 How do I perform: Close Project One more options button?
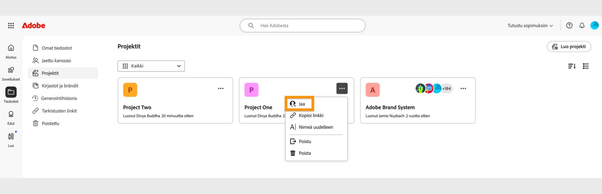click(342, 88)
